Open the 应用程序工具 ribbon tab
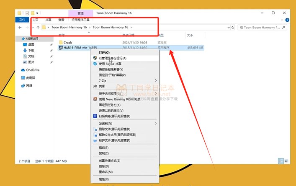The width and height of the screenshot is (296, 186). tap(80, 20)
